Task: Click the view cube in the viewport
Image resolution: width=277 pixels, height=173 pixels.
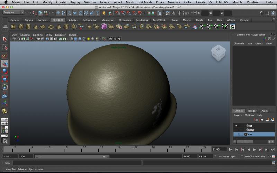Action: pyautogui.click(x=218, y=52)
